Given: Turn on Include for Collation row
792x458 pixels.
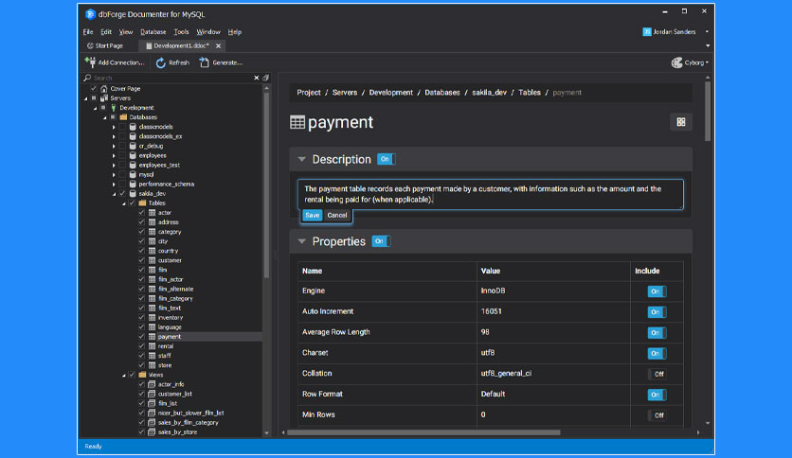Looking at the screenshot, I should [x=657, y=375].
